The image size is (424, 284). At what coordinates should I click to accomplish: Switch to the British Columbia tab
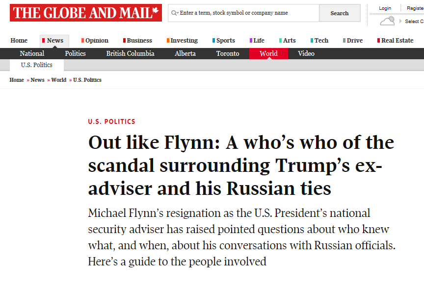coord(130,53)
